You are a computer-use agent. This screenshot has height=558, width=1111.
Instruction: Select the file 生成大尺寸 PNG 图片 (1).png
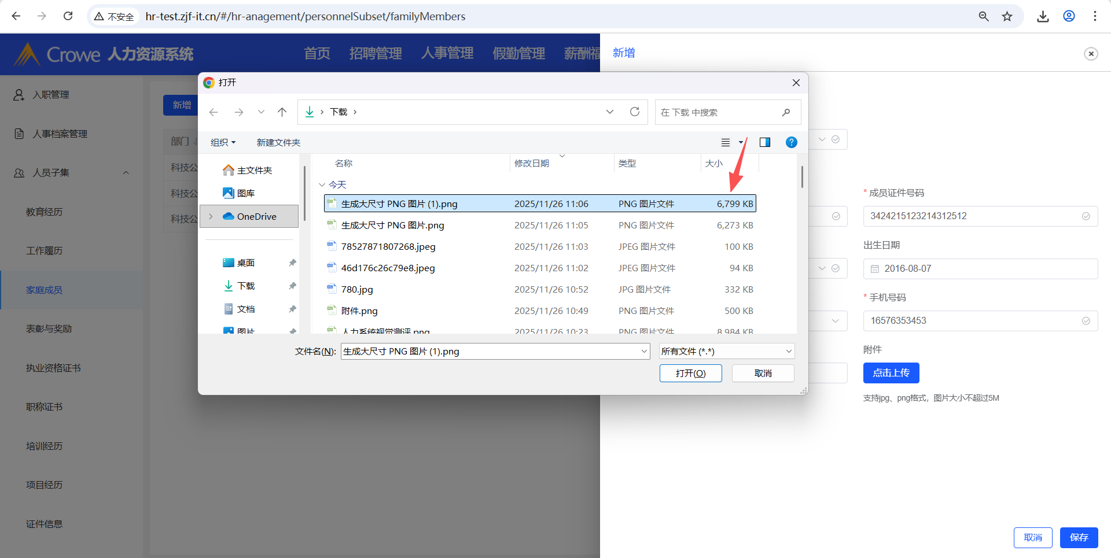[x=540, y=204]
